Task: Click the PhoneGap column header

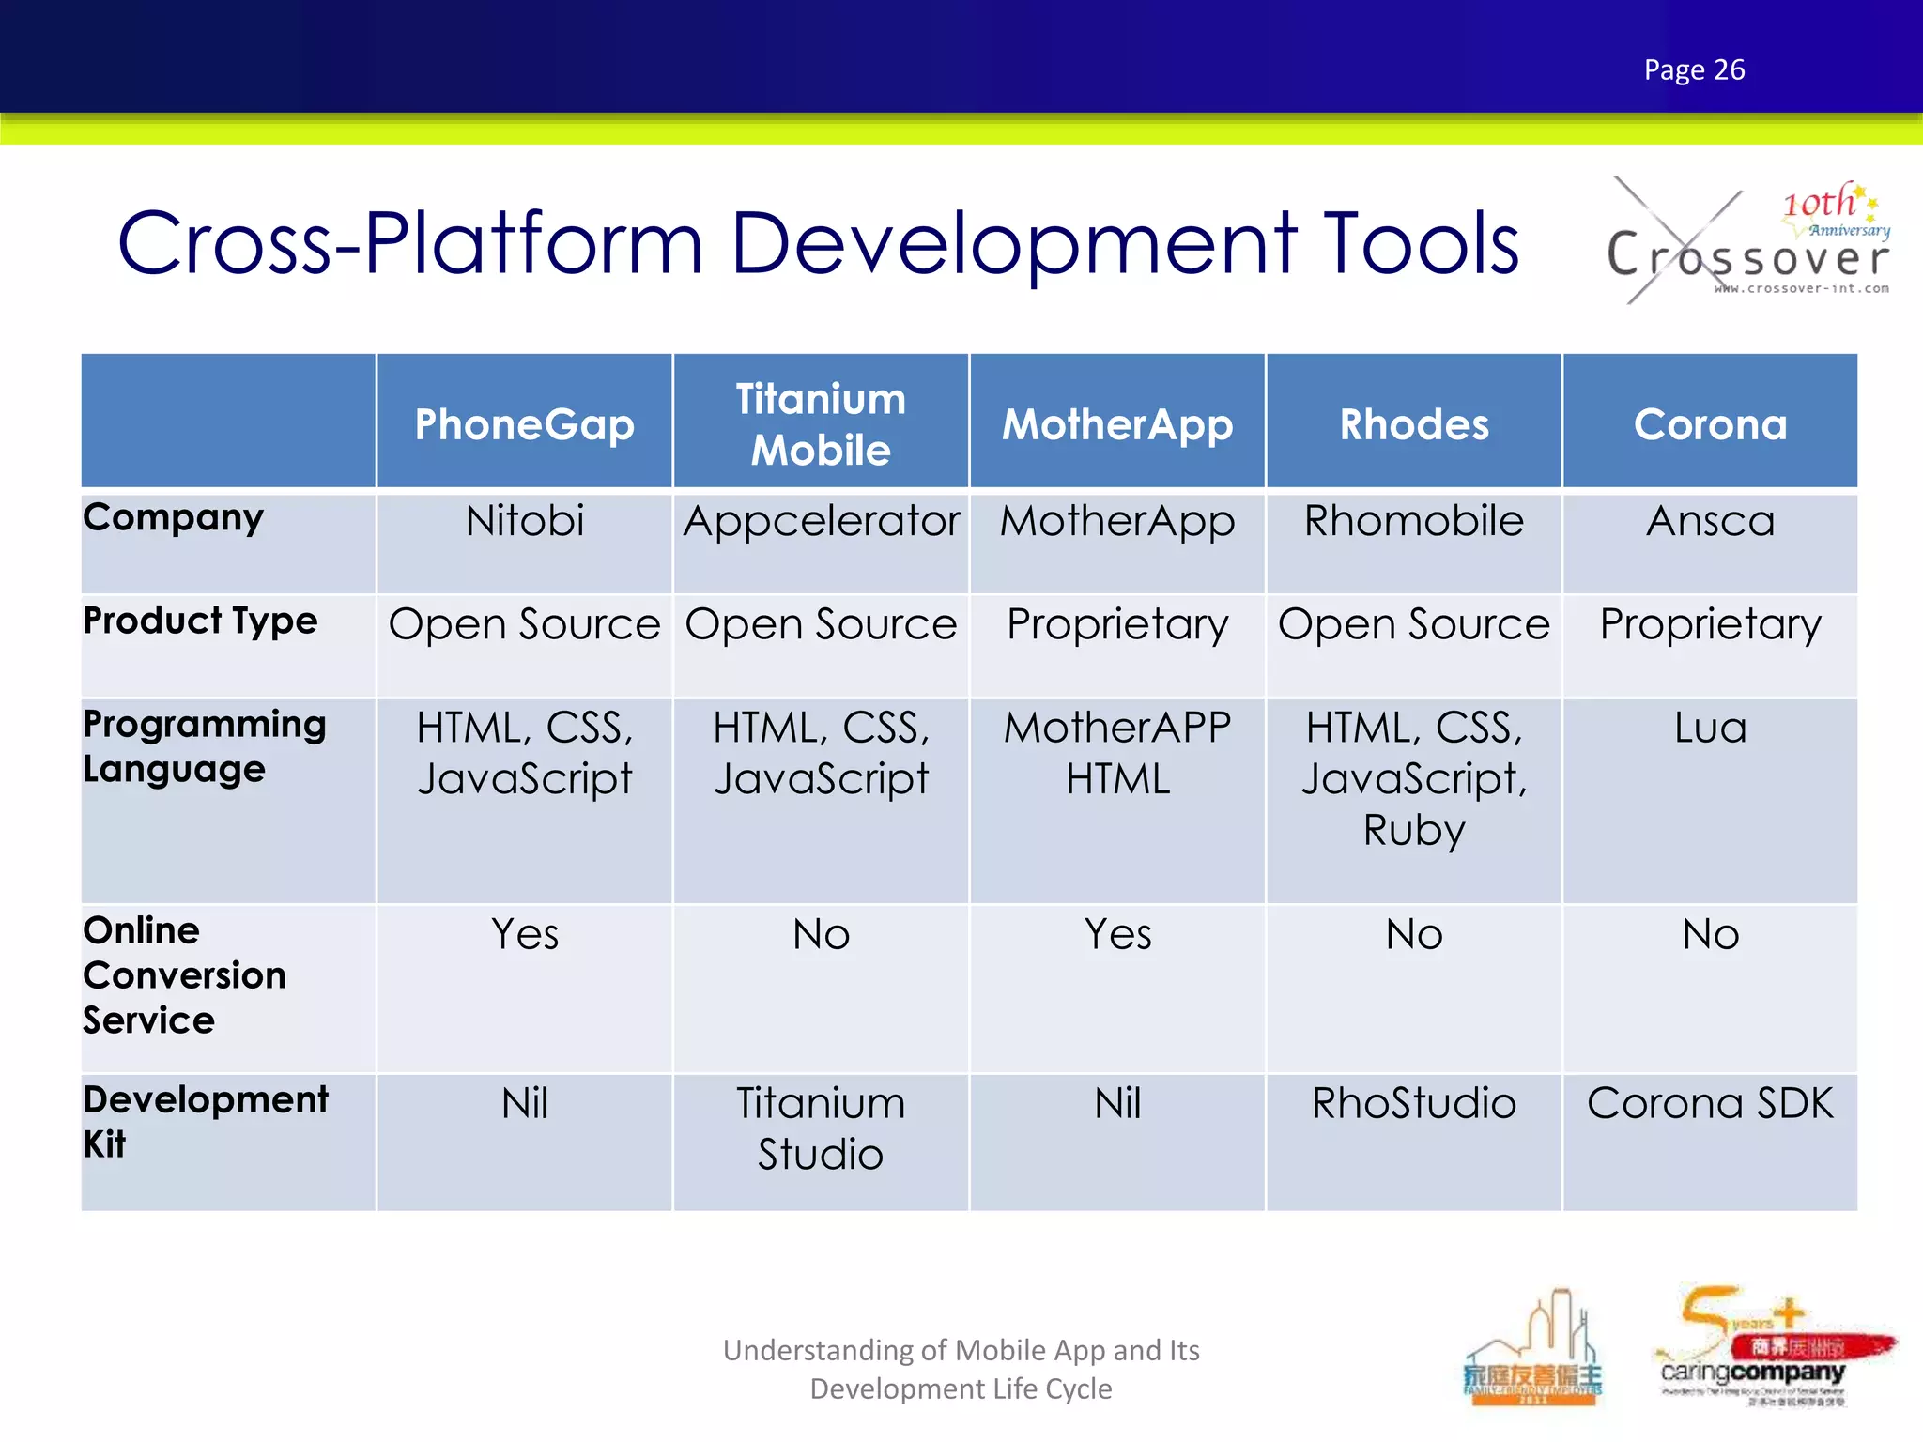Action: click(x=524, y=424)
